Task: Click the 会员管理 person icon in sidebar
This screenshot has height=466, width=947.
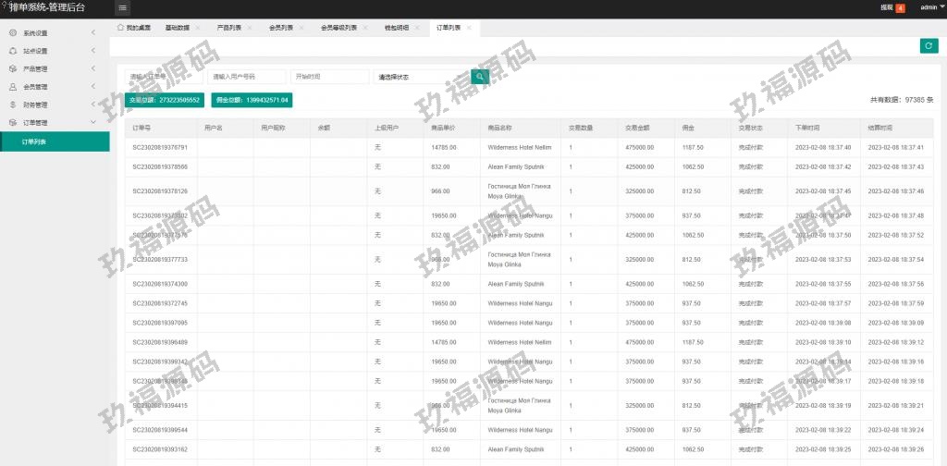Action: [x=13, y=87]
